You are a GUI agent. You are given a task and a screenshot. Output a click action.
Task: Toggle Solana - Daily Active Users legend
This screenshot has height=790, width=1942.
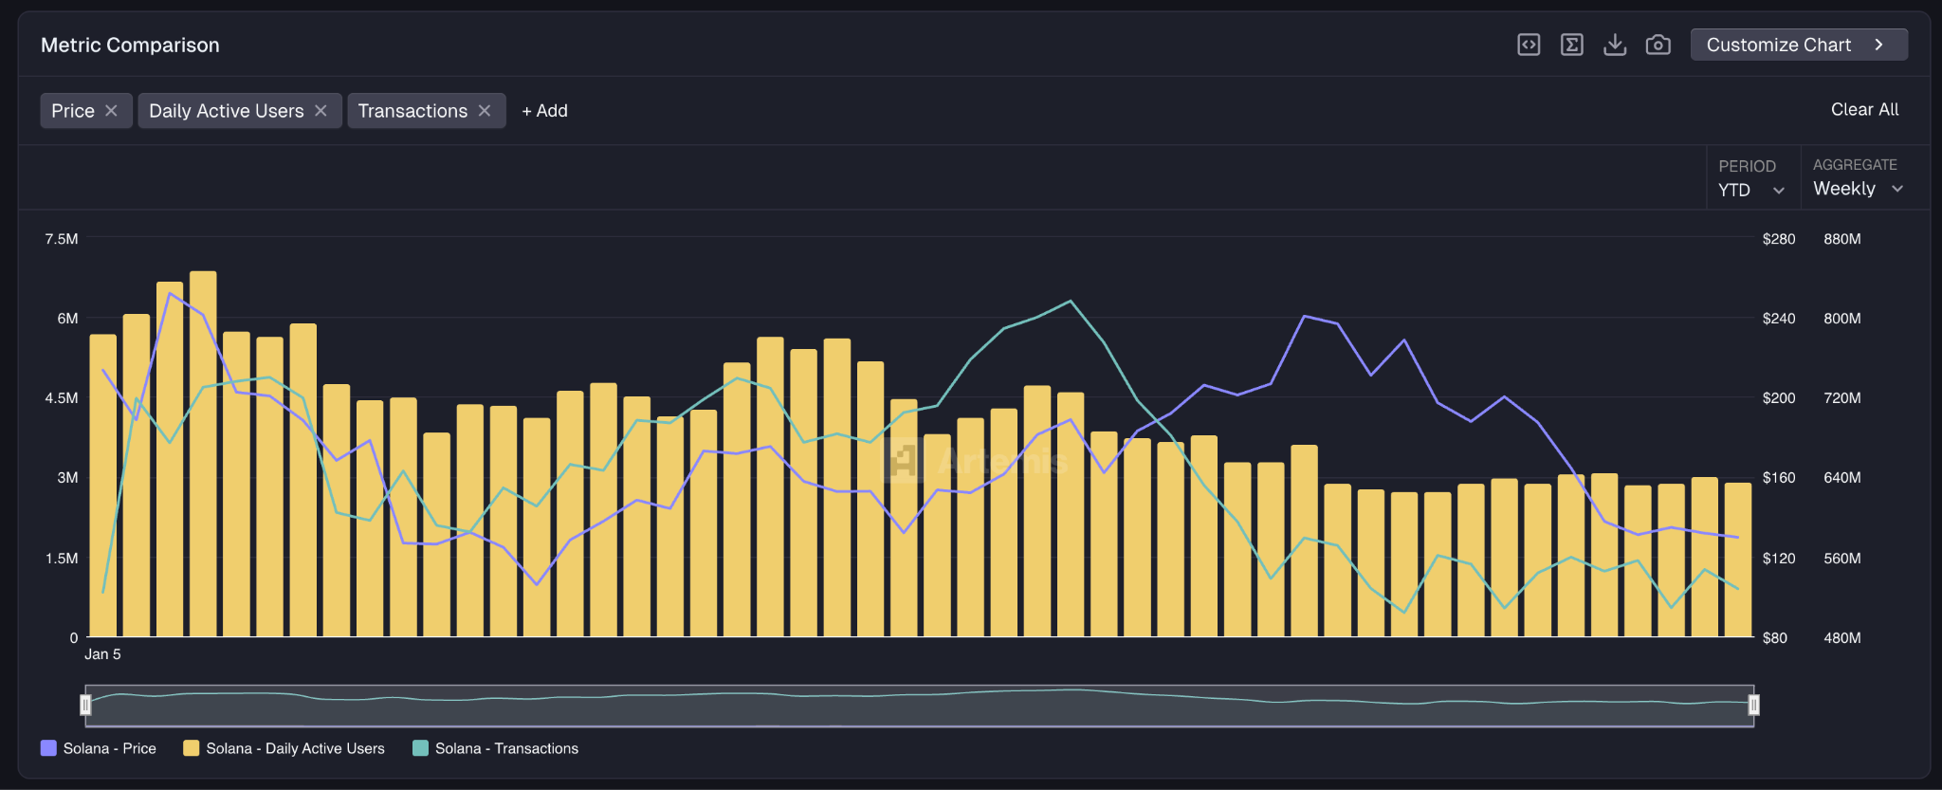pyautogui.click(x=284, y=748)
